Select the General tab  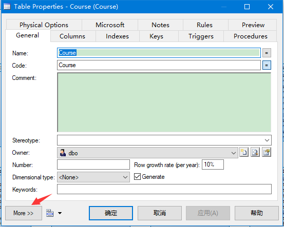tap(28, 35)
